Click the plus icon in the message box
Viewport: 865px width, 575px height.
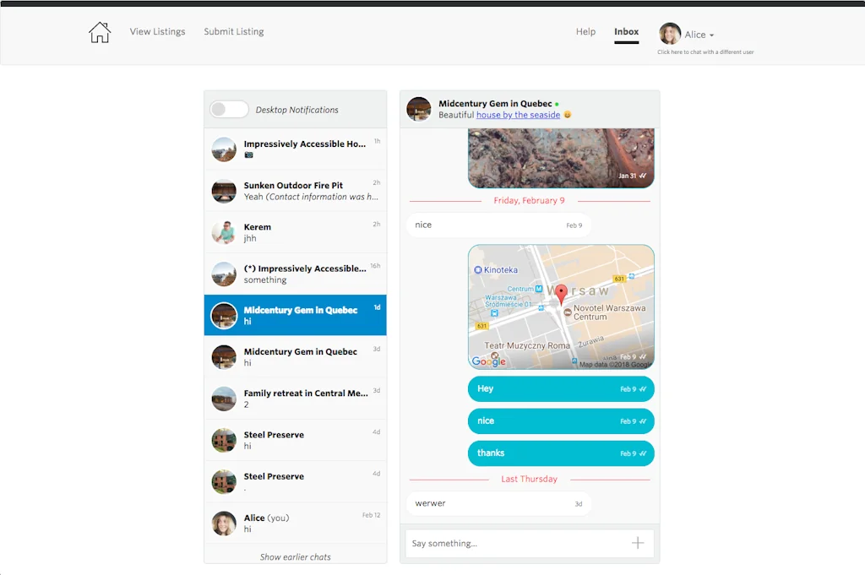[x=638, y=543]
